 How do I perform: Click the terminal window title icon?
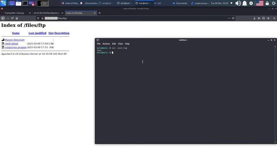point(98,40)
